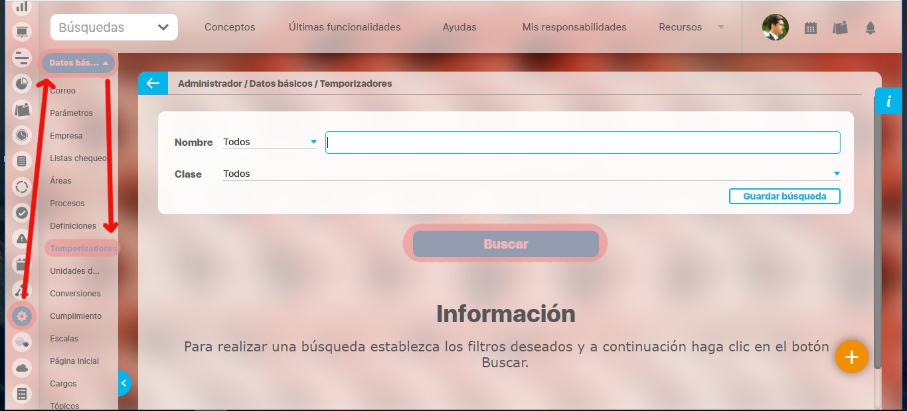Click the user profile avatar
The height and width of the screenshot is (411, 907).
(x=775, y=28)
